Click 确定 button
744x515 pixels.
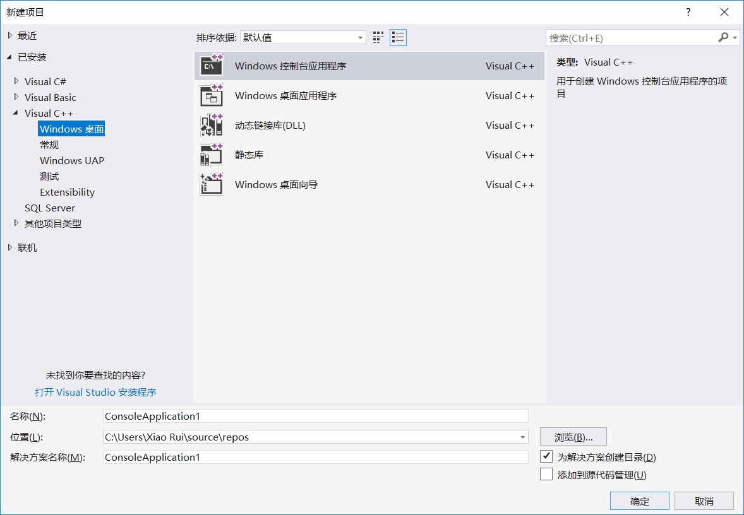640,500
